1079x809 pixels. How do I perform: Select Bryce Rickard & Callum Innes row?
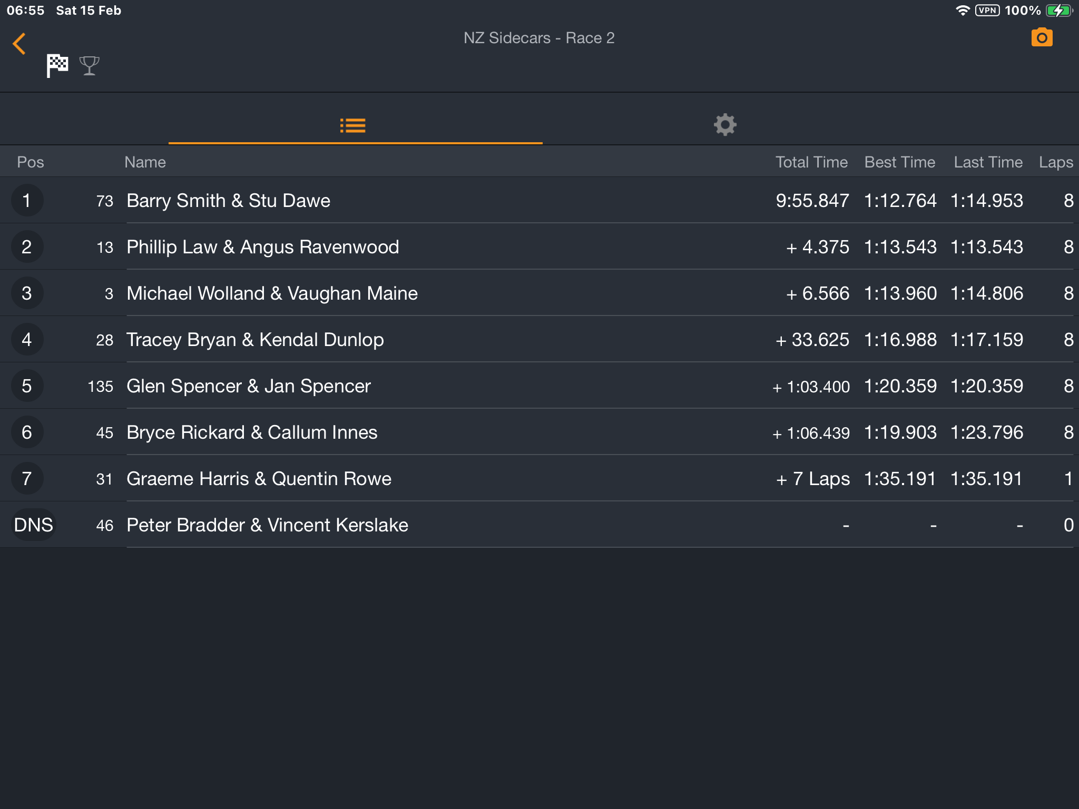[x=539, y=432]
